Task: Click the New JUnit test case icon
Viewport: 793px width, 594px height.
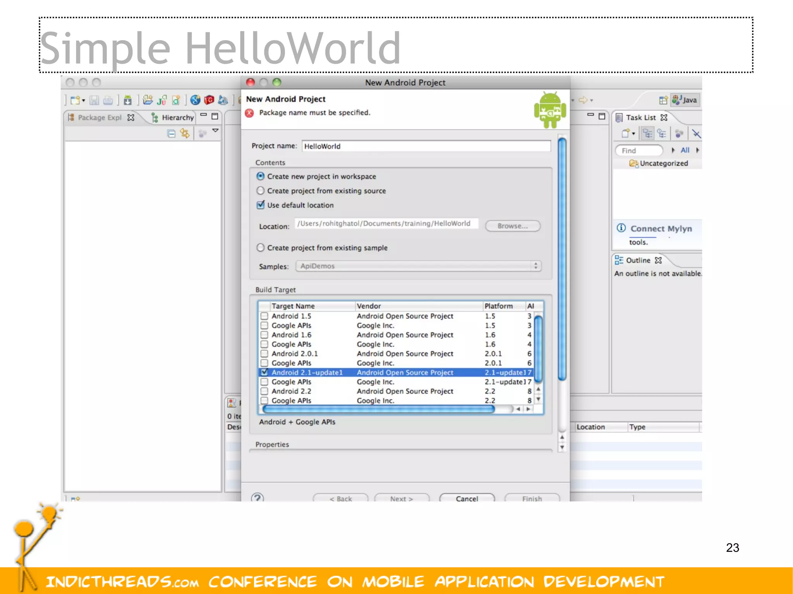Action: coord(162,100)
